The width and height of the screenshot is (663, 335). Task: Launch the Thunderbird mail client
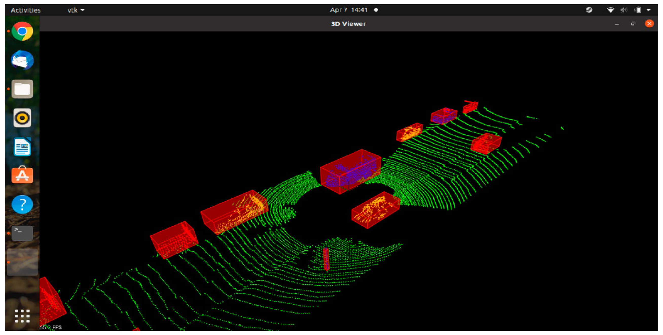[x=22, y=60]
